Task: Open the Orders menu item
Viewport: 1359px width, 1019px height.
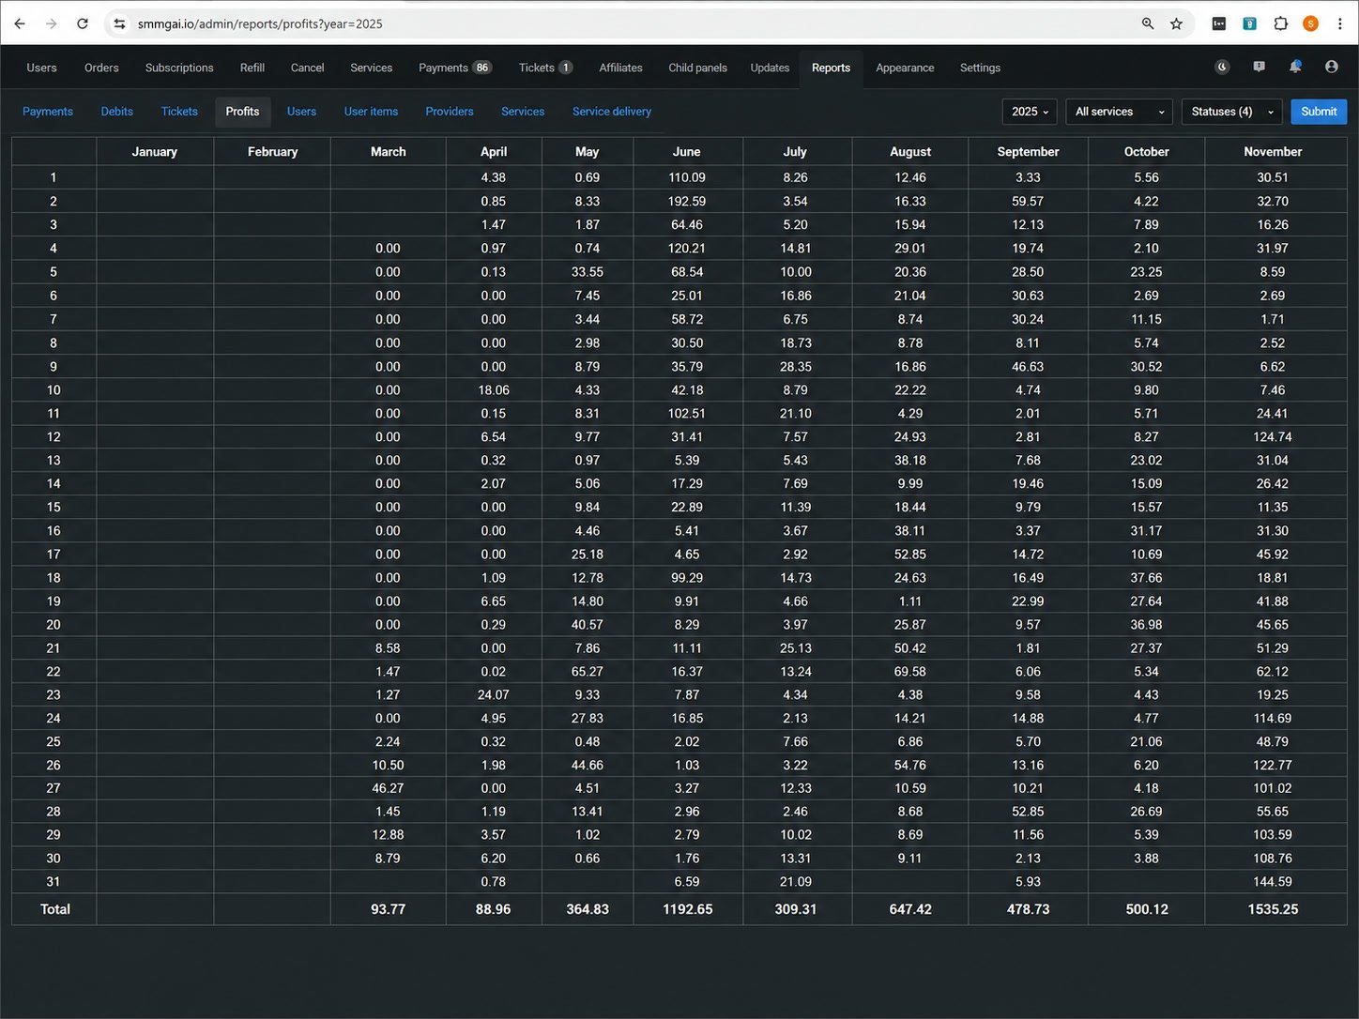Action: click(101, 68)
